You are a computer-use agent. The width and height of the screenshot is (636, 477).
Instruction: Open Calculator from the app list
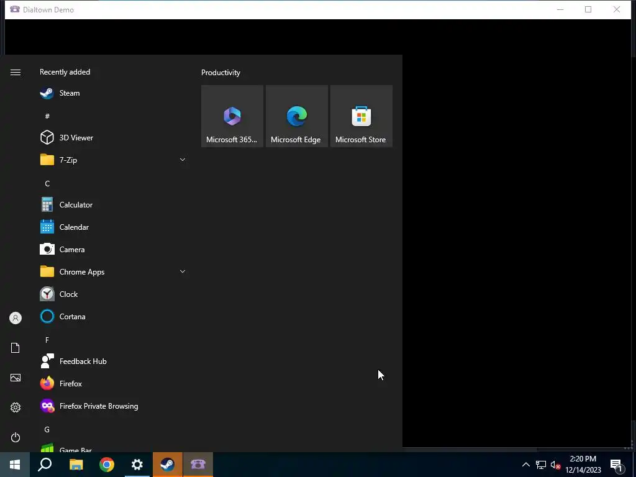113,205
